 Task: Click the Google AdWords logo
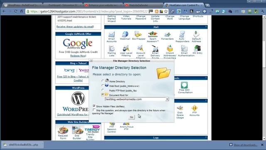tap(78, 44)
